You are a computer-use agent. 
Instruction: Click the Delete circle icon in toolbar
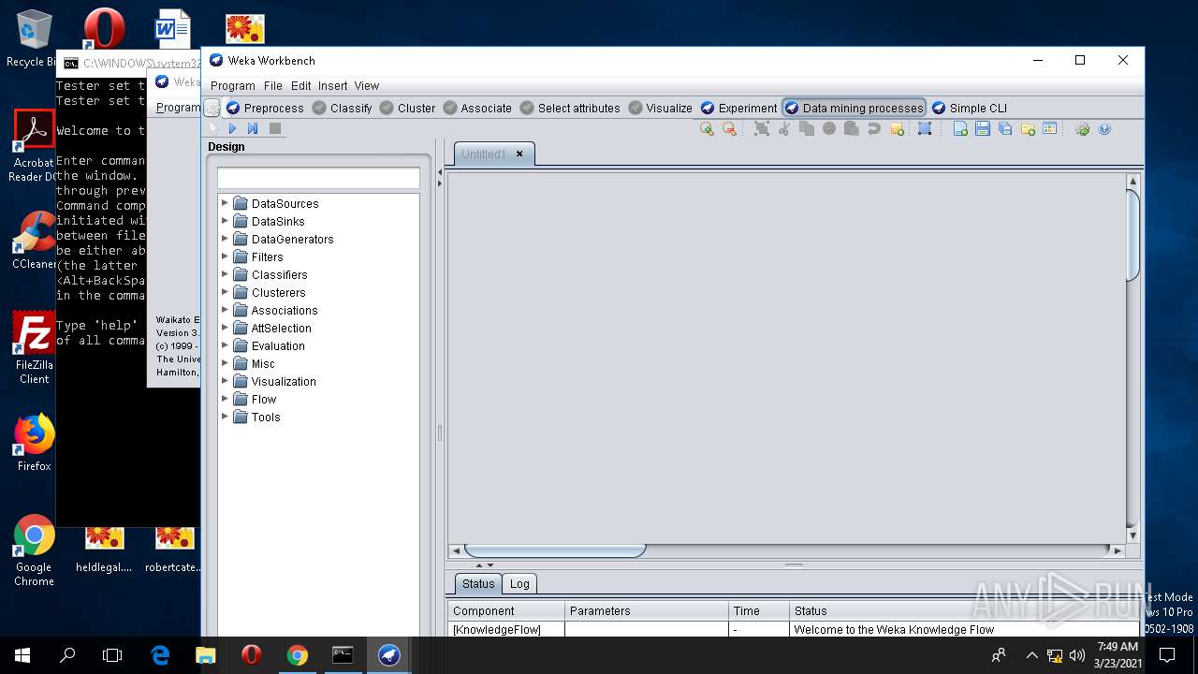coord(829,129)
